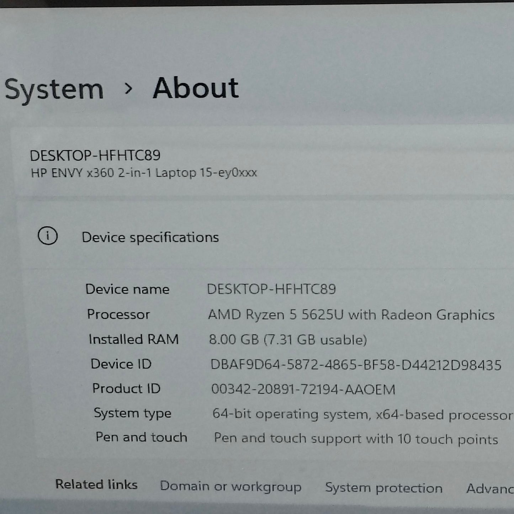Click the AMD Ryzen 5 5625U processor value
This screenshot has height=514, width=514.
click(x=351, y=315)
